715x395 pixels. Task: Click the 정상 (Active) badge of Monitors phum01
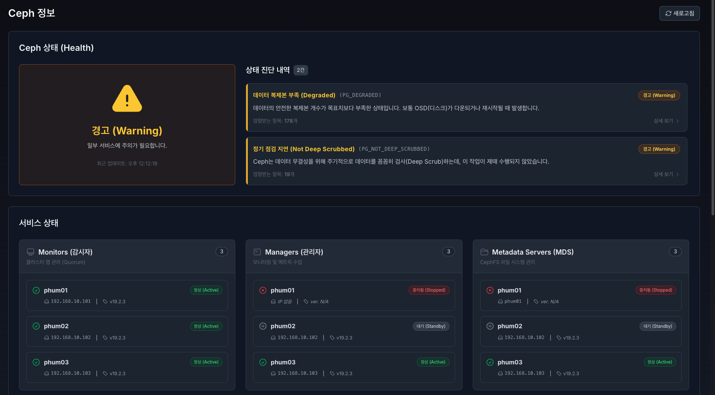[206, 290]
